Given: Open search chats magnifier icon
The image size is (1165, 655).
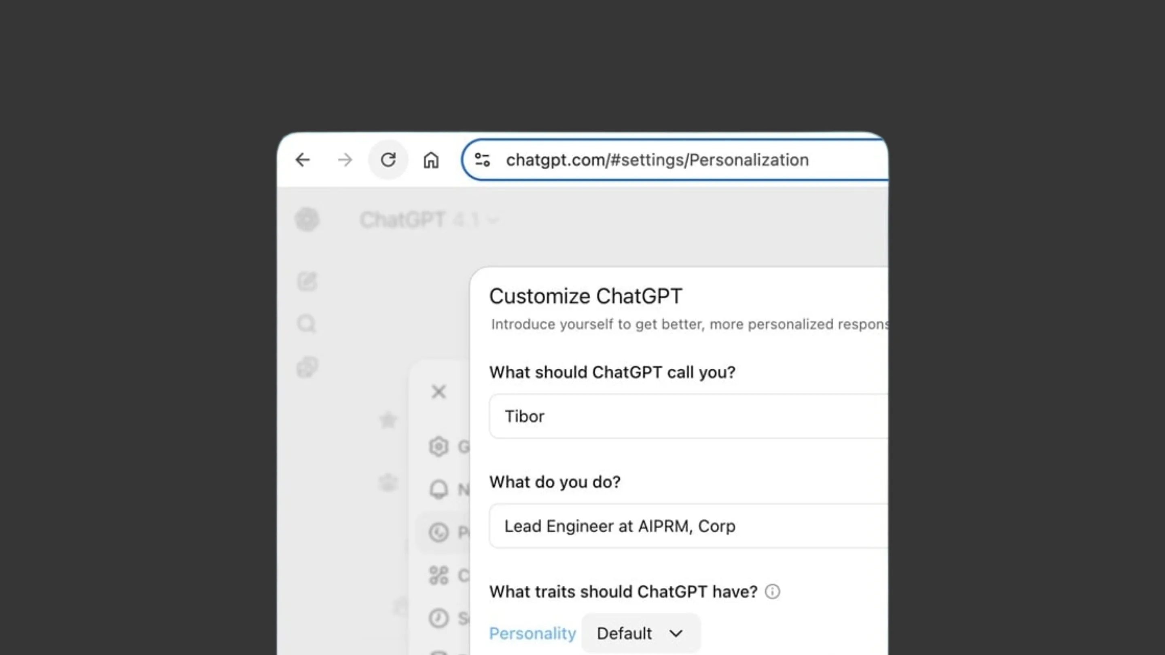Looking at the screenshot, I should (307, 323).
